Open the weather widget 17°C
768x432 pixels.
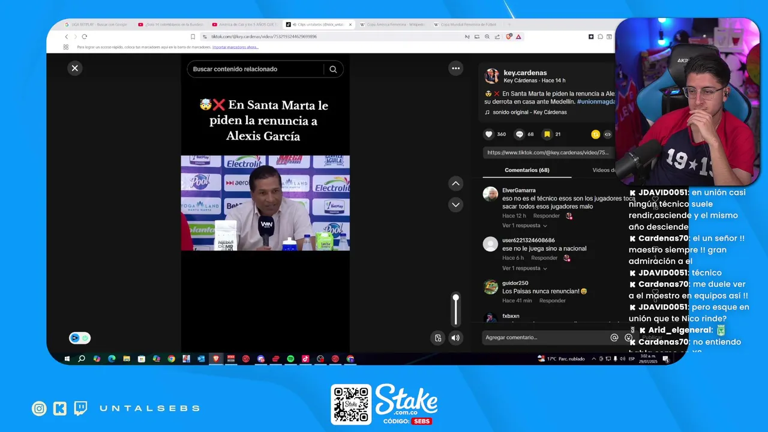(561, 359)
